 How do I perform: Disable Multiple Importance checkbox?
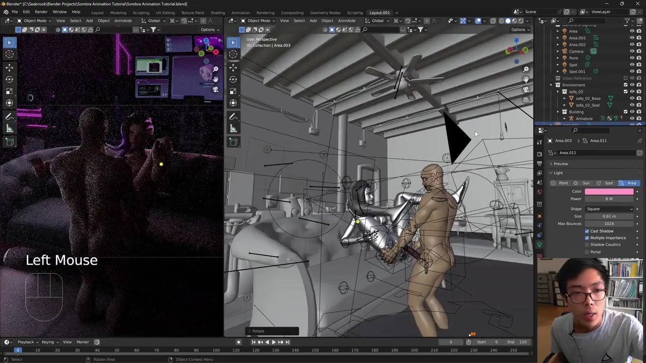[x=587, y=238]
